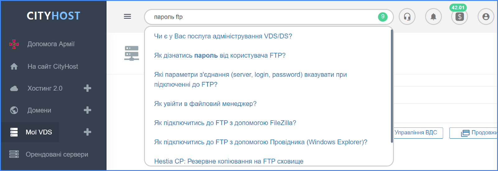This screenshot has width=498, height=171.
Task: Open support via headset icon
Action: coord(407,17)
